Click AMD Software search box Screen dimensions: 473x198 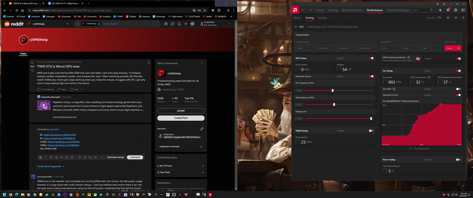422,10
